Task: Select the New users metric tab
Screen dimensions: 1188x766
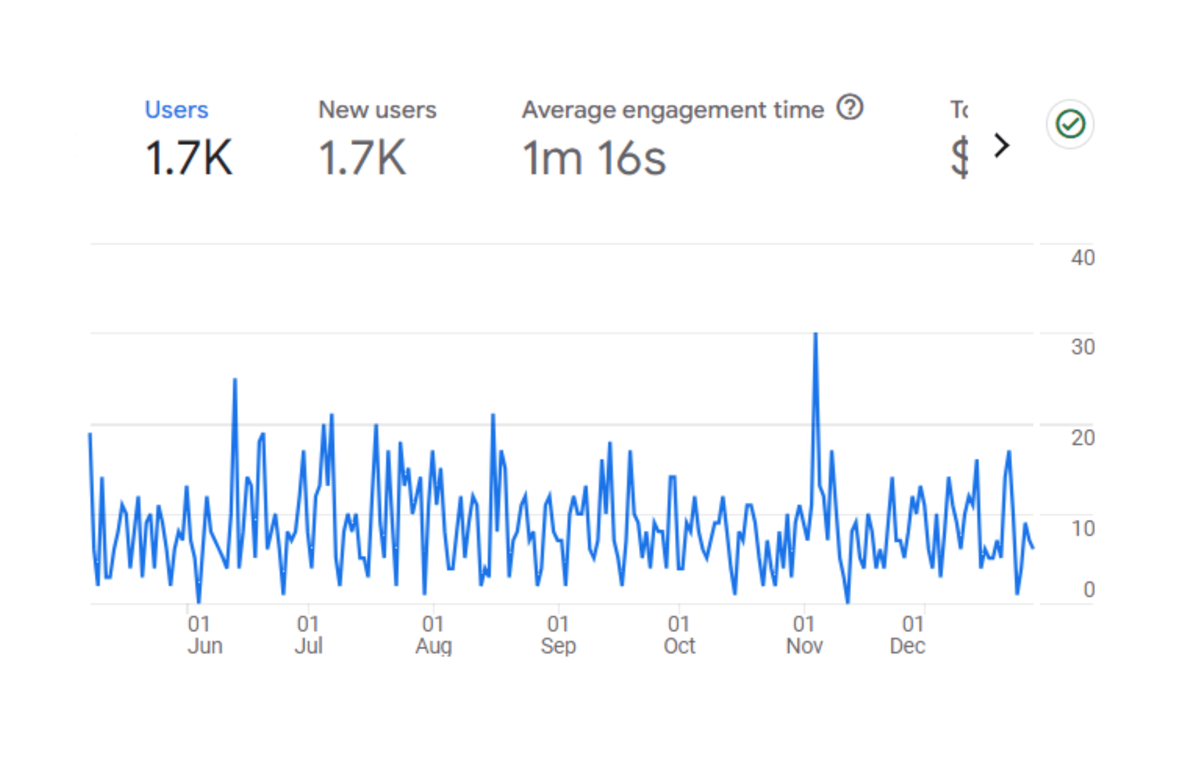Action: 377,110
